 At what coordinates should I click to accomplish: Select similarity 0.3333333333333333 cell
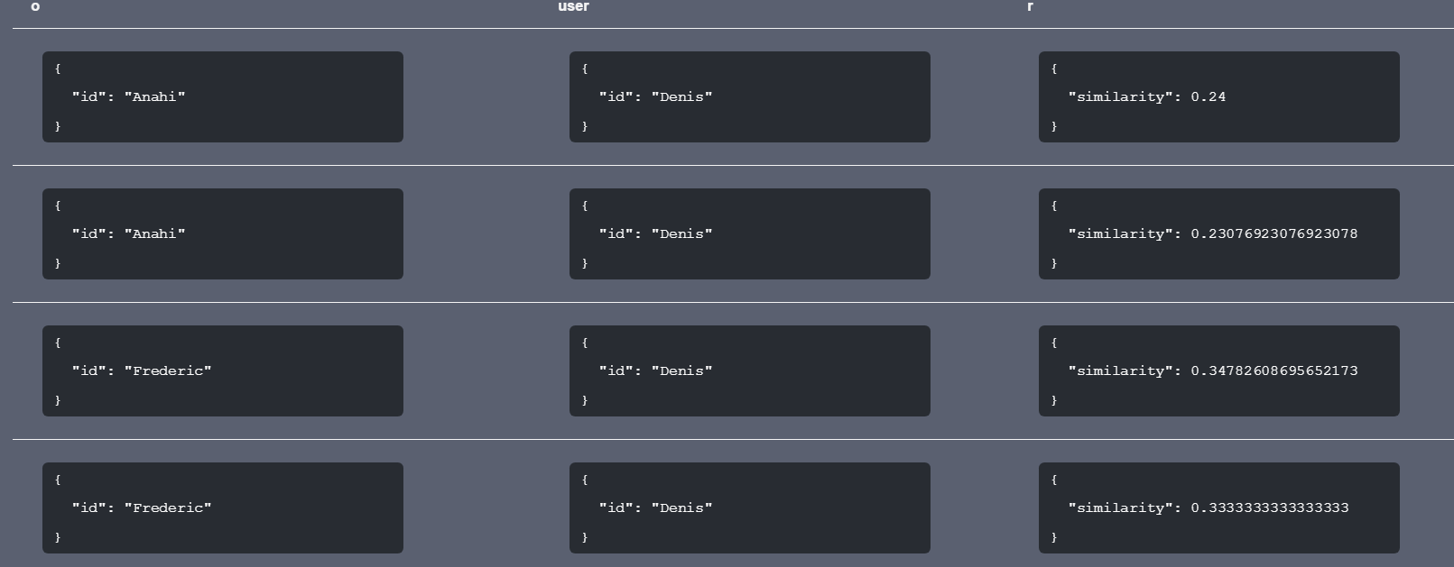pos(1219,508)
